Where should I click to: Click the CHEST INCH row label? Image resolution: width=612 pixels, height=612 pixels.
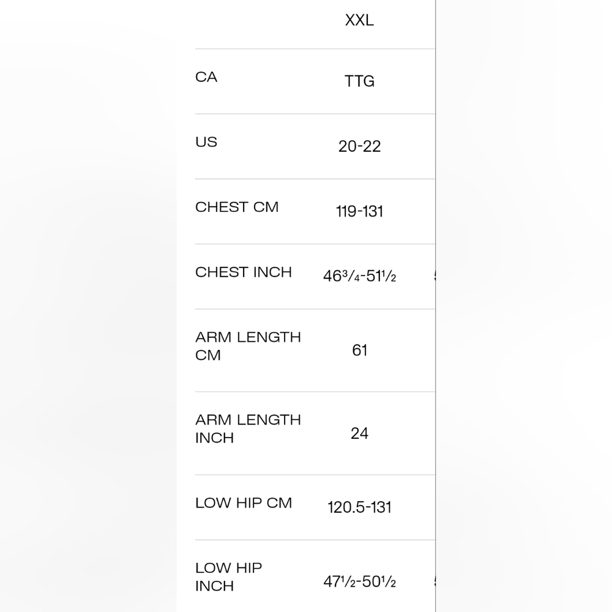point(243,272)
